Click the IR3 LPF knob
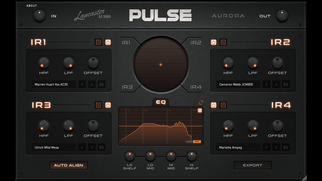 click(x=68, y=125)
